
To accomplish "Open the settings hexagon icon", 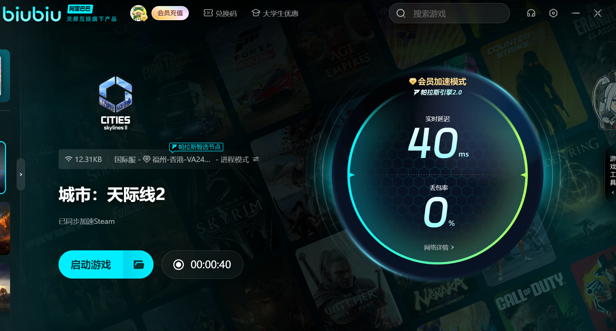I will 553,13.
